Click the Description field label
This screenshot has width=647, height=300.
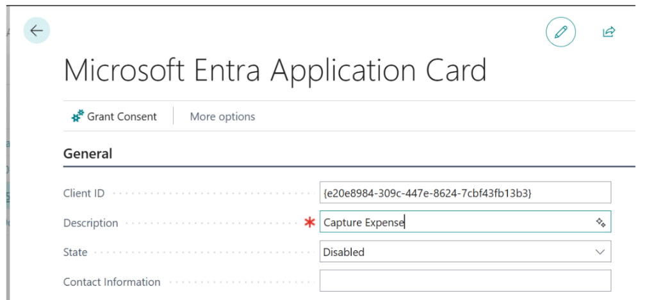click(91, 223)
